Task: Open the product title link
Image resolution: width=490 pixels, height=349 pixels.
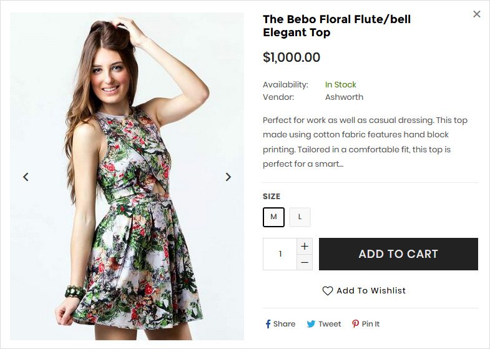Action: (336, 26)
